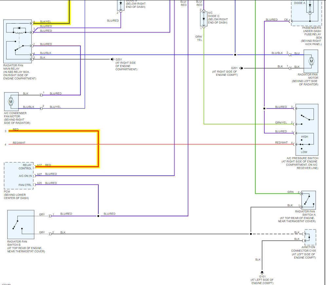Click the G201 ground symbol near radiator fan motor

click(241, 68)
